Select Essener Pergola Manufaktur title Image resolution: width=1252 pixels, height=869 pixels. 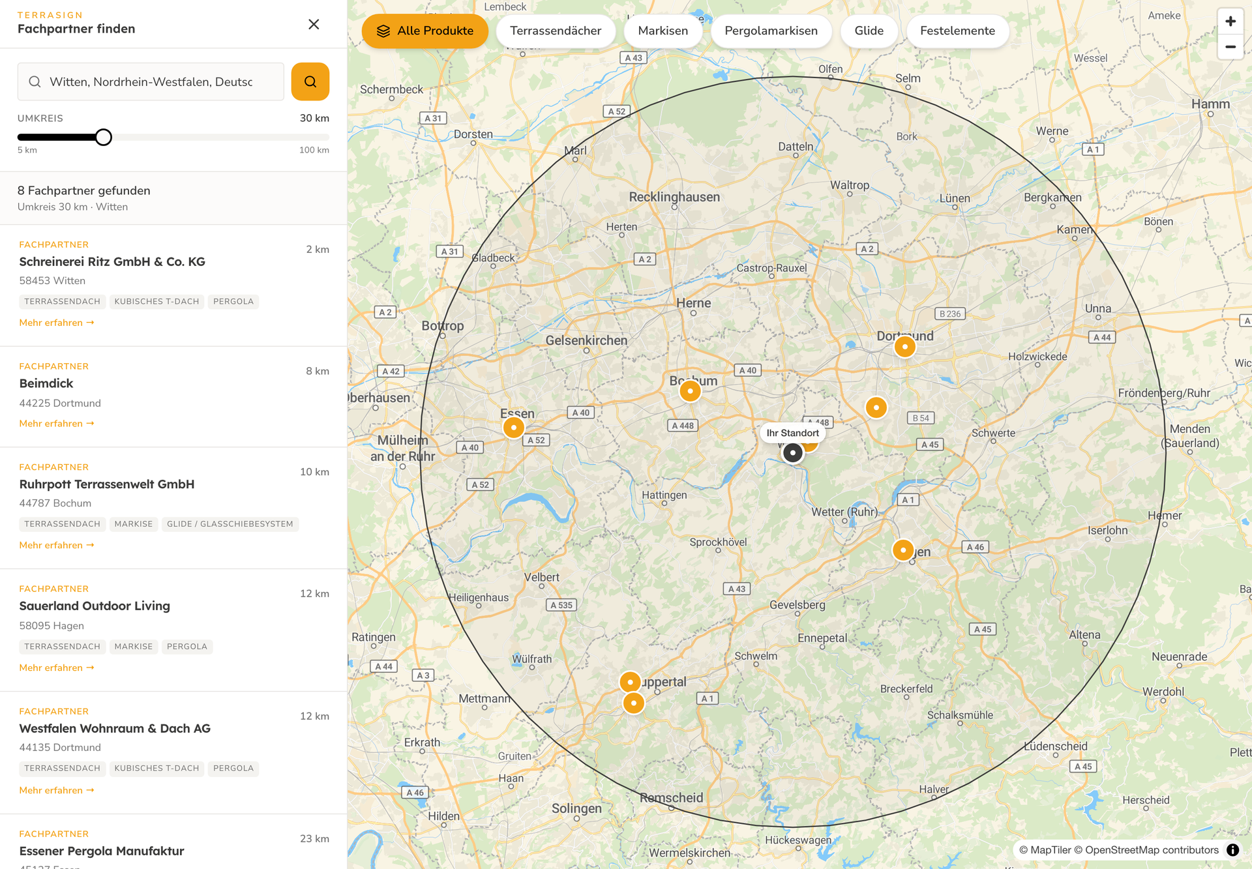tap(102, 851)
